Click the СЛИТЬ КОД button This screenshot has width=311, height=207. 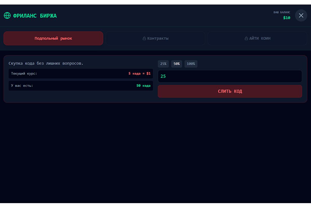[230, 91]
